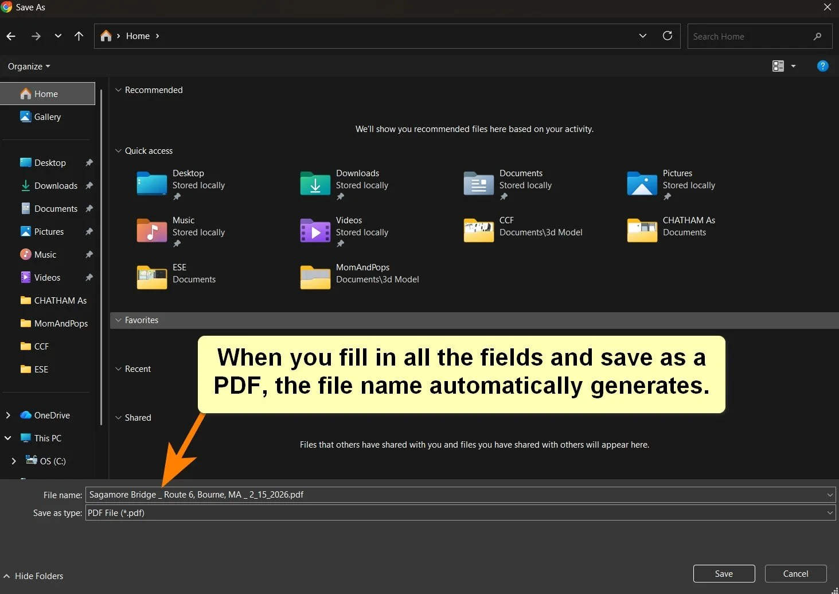The image size is (839, 594).
Task: Open MomAndPops folder in sidebar
Action: coord(54,323)
